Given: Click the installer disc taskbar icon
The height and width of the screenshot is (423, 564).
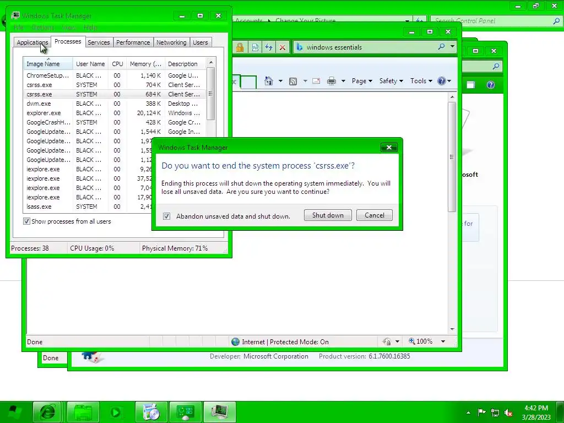Looking at the screenshot, I should [x=151, y=412].
